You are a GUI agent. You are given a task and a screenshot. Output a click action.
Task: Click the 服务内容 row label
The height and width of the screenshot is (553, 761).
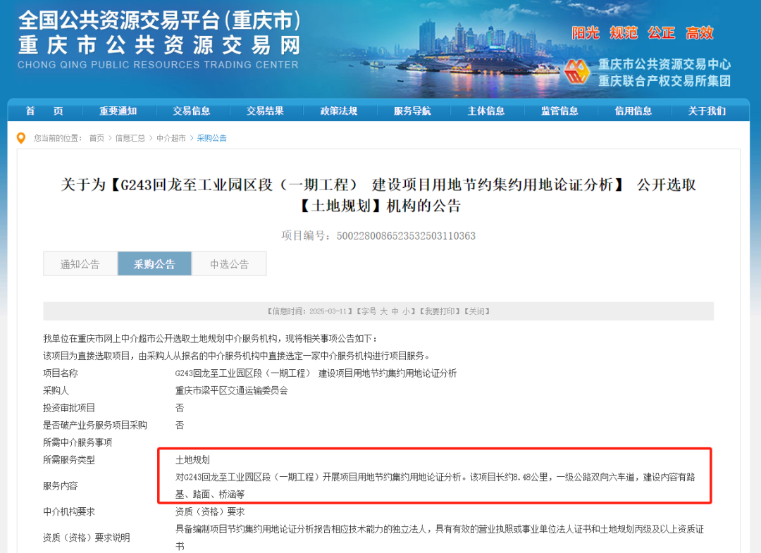tap(60, 485)
